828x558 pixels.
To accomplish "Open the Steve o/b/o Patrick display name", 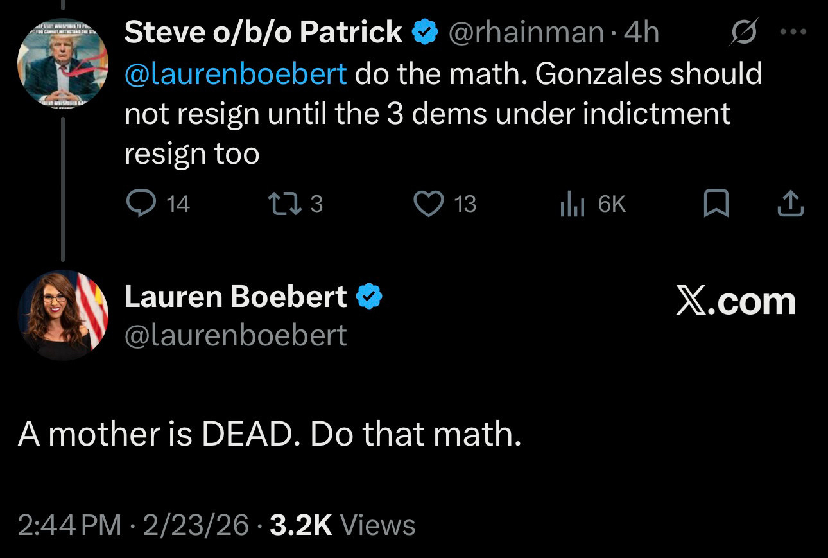I will (x=263, y=32).
